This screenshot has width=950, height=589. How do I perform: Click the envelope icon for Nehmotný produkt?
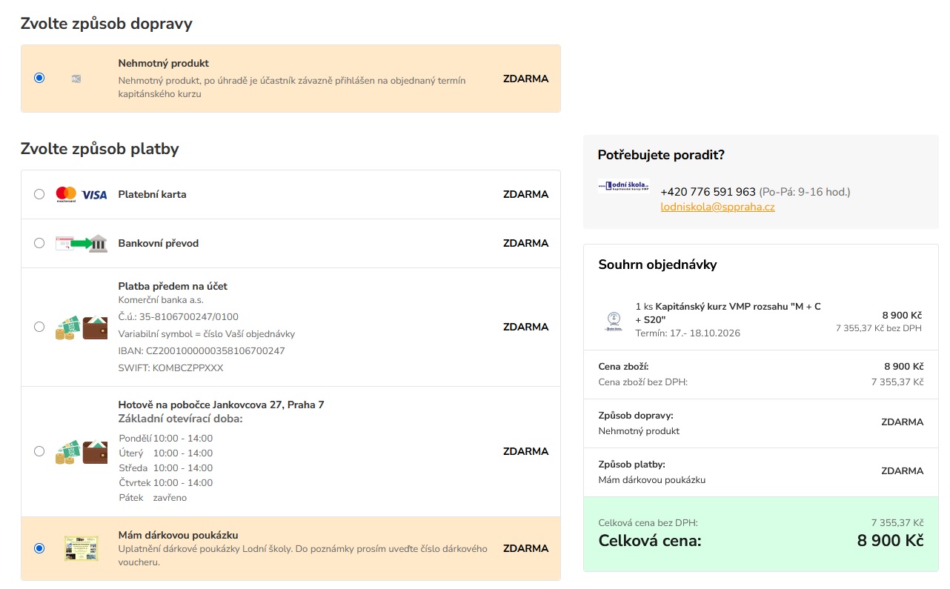click(x=76, y=79)
